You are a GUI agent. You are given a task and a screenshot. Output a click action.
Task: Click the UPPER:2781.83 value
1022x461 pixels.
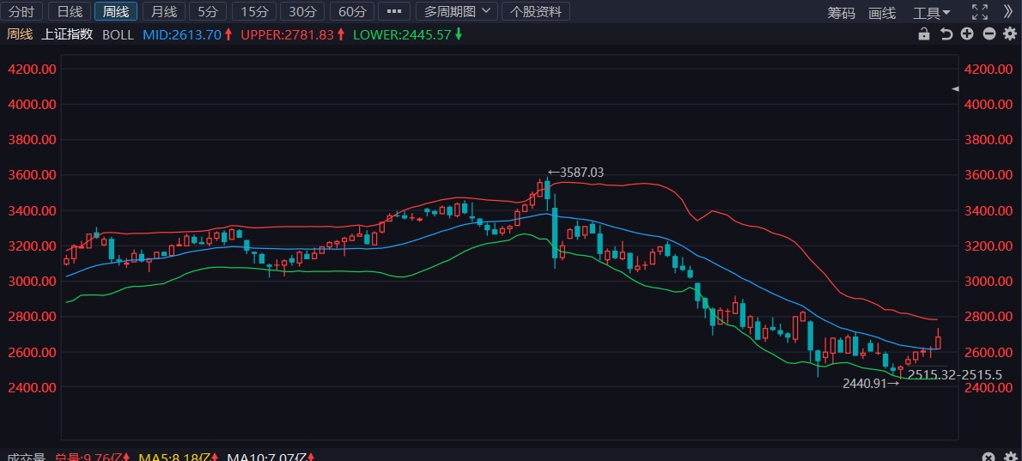[288, 34]
